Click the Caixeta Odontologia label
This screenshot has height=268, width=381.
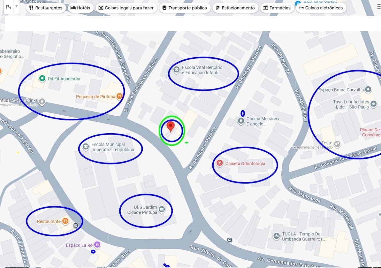pyautogui.click(x=245, y=164)
